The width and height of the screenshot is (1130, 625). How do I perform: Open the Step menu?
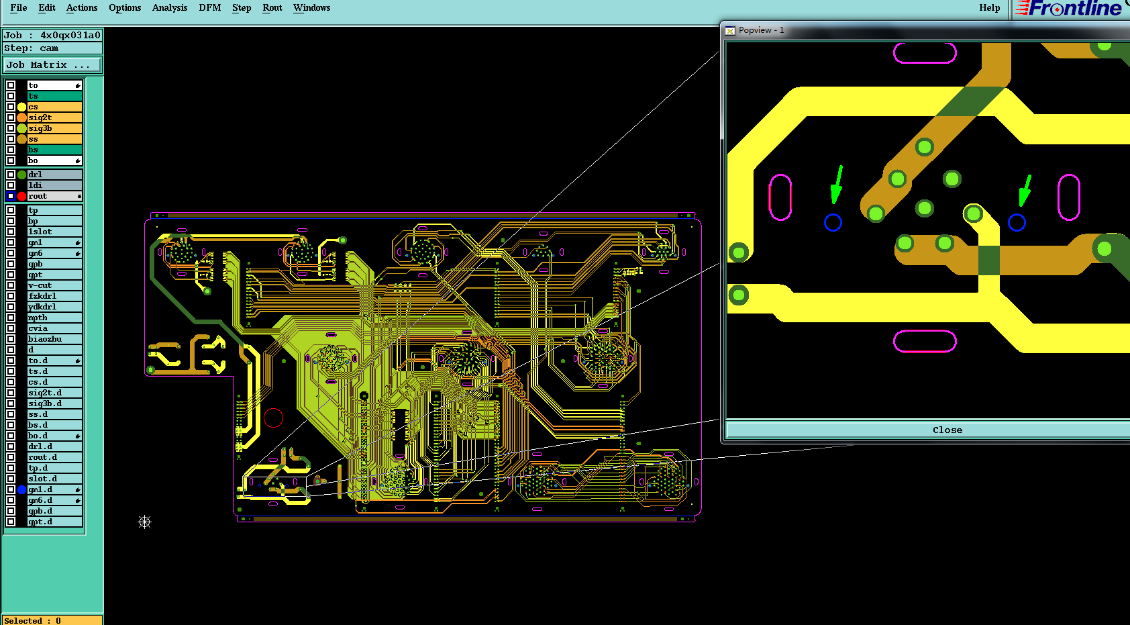coord(242,8)
